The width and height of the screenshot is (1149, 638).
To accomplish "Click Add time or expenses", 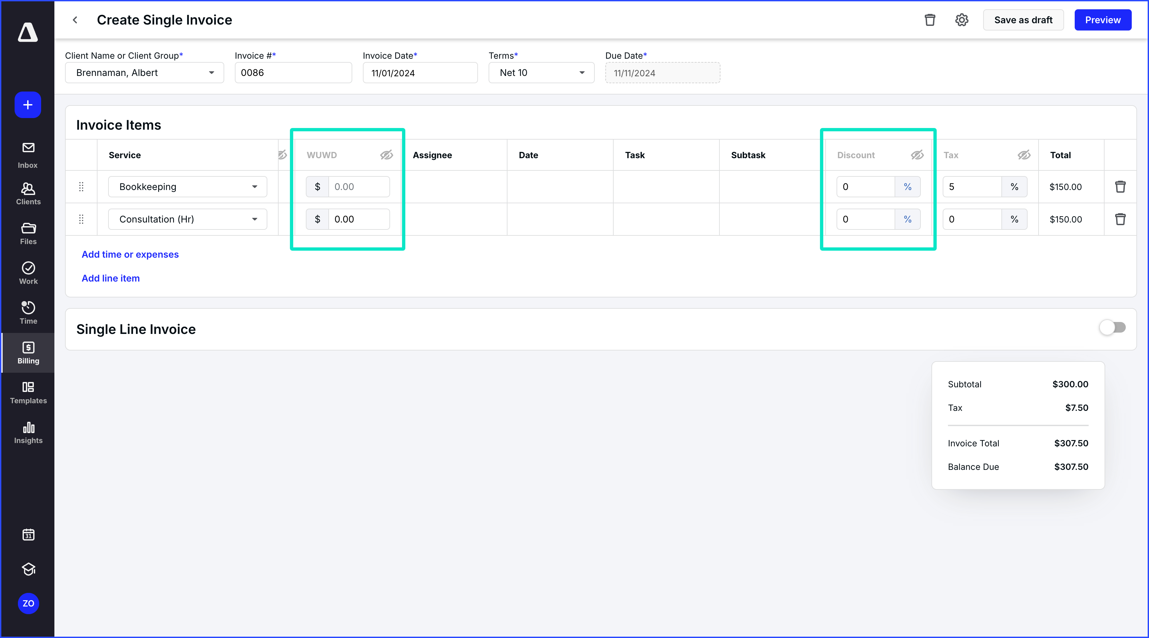I will pos(130,254).
